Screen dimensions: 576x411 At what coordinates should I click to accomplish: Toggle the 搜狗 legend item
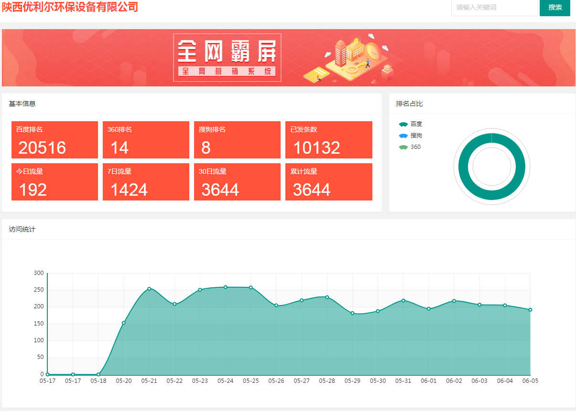411,136
